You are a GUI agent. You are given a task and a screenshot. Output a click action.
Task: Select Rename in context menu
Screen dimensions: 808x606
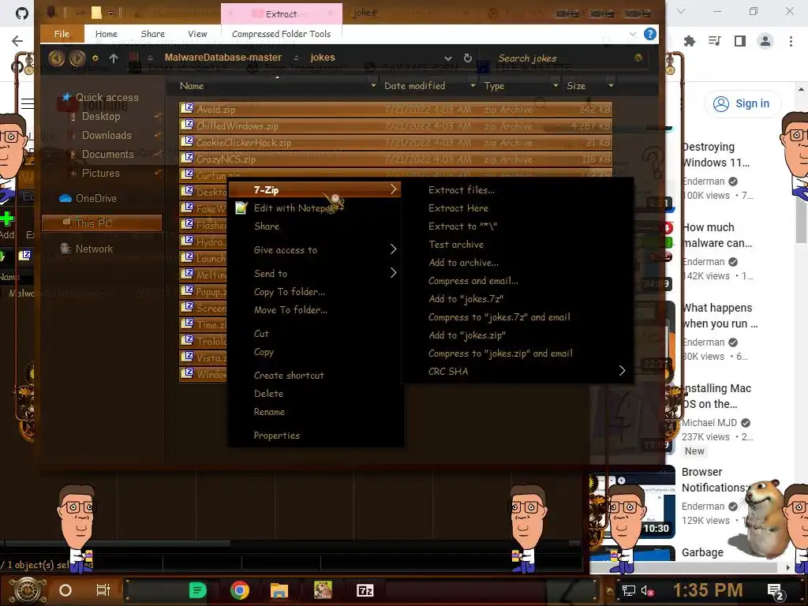(x=269, y=412)
